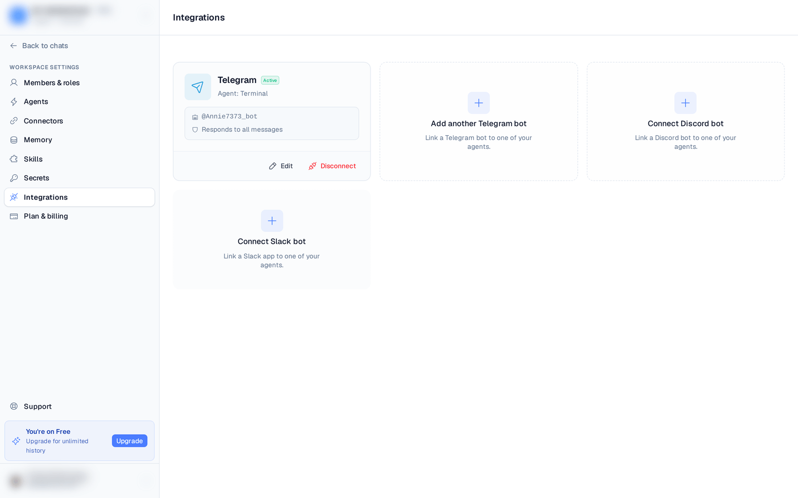798x498 pixels.
Task: Click plus icon for Slack bot
Action: [x=272, y=221]
